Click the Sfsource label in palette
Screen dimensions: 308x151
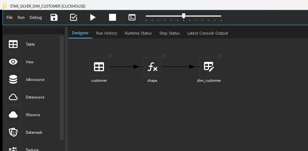[x=33, y=115]
